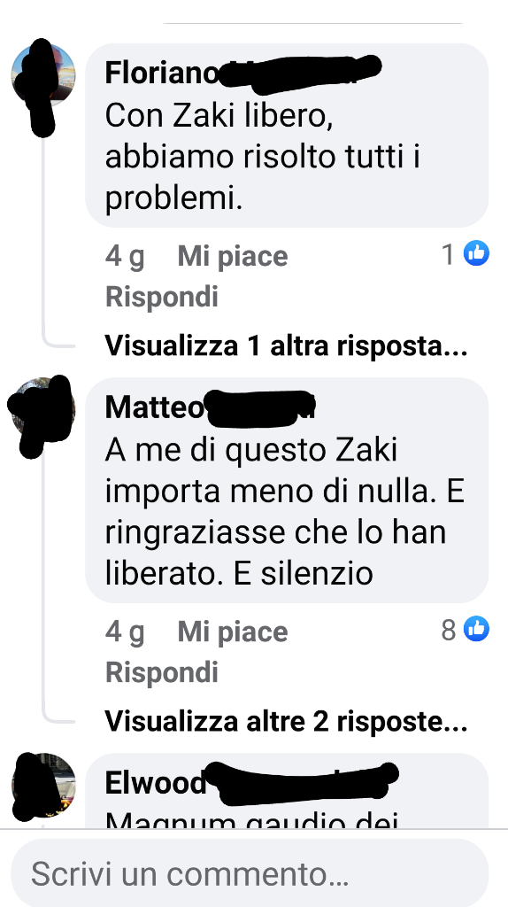The image size is (508, 907).
Task: Open Elwood's profile picture
Action: pos(43,785)
